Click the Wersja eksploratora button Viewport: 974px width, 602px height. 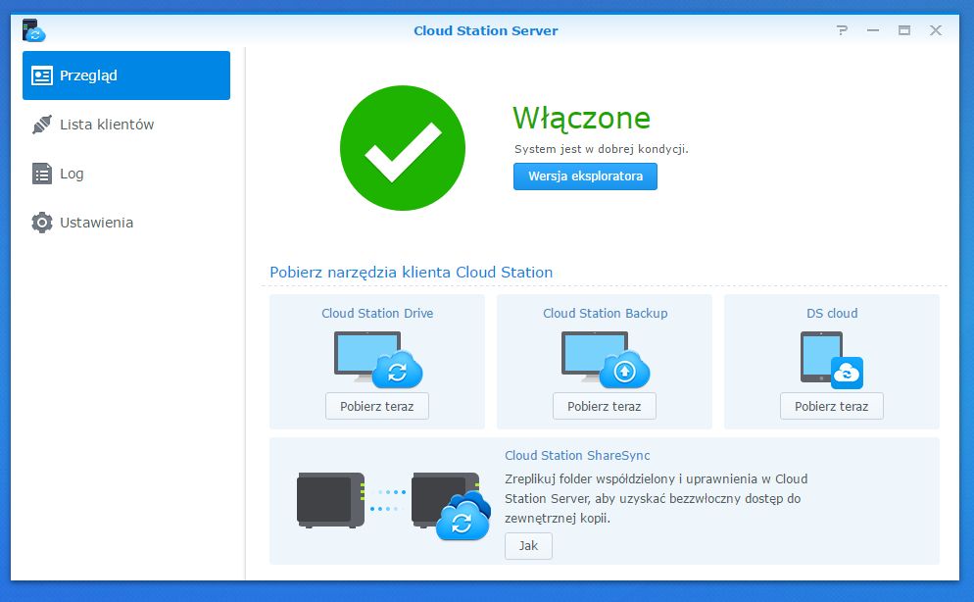(585, 176)
